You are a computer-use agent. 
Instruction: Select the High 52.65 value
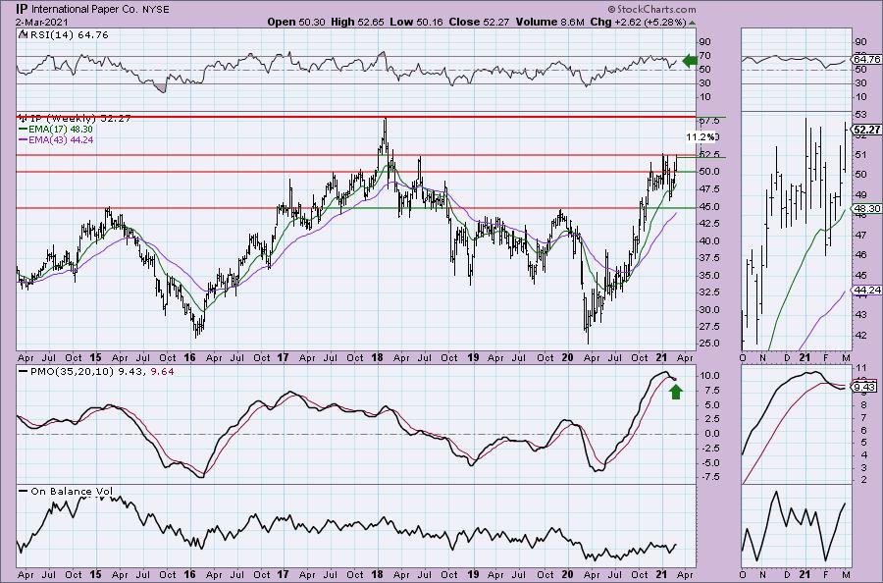[357, 22]
